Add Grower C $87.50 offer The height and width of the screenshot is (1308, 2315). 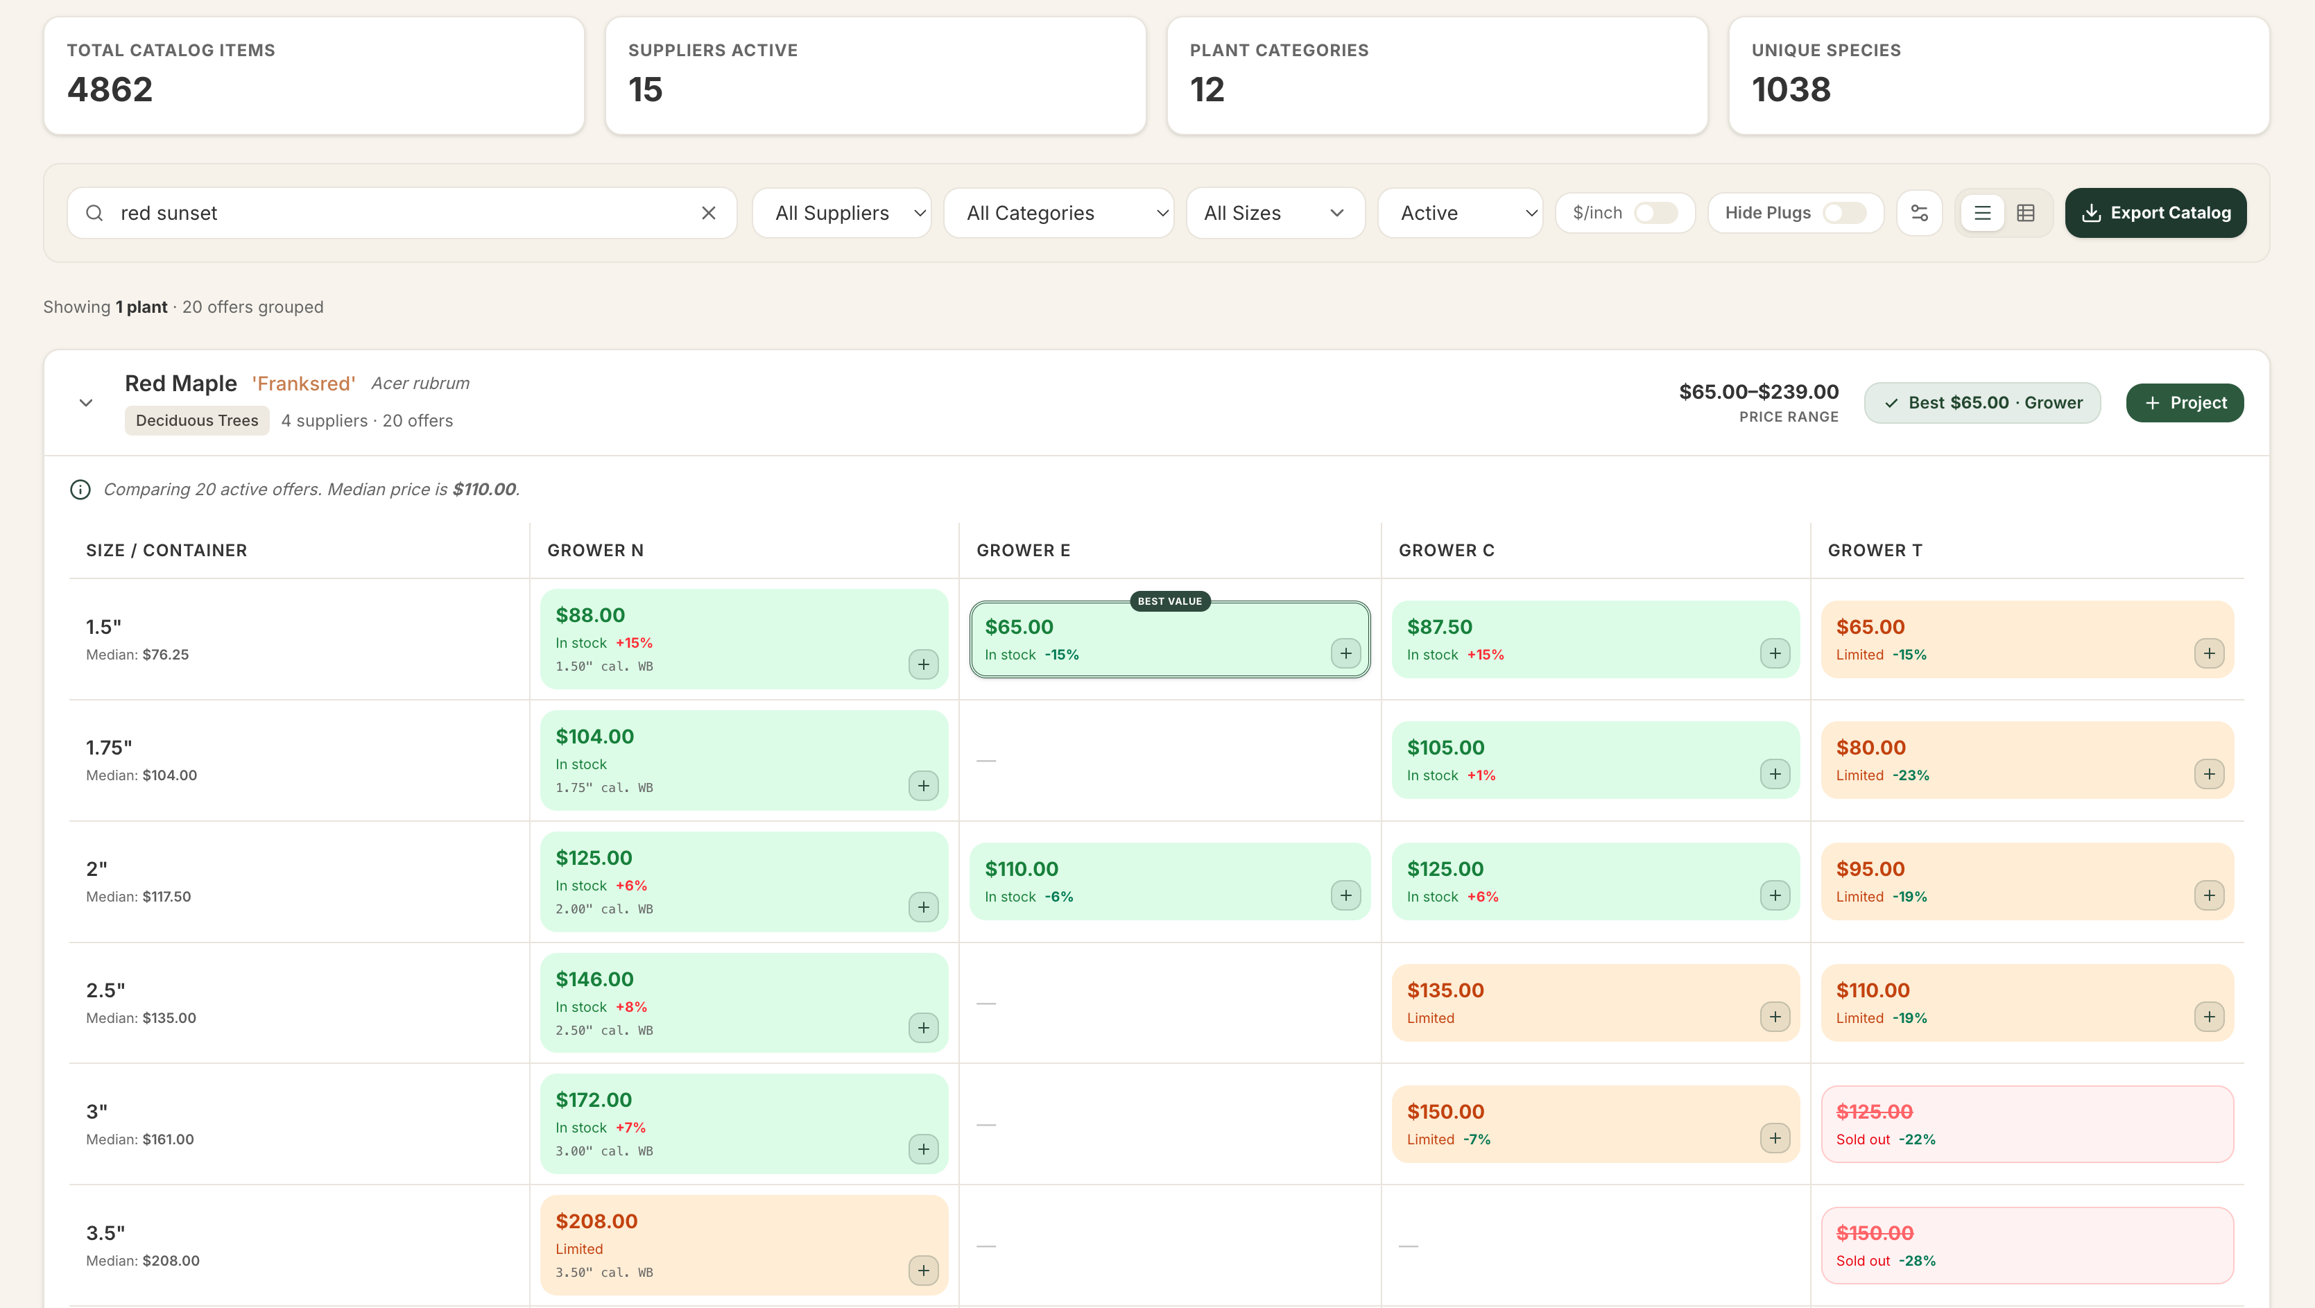(1775, 653)
